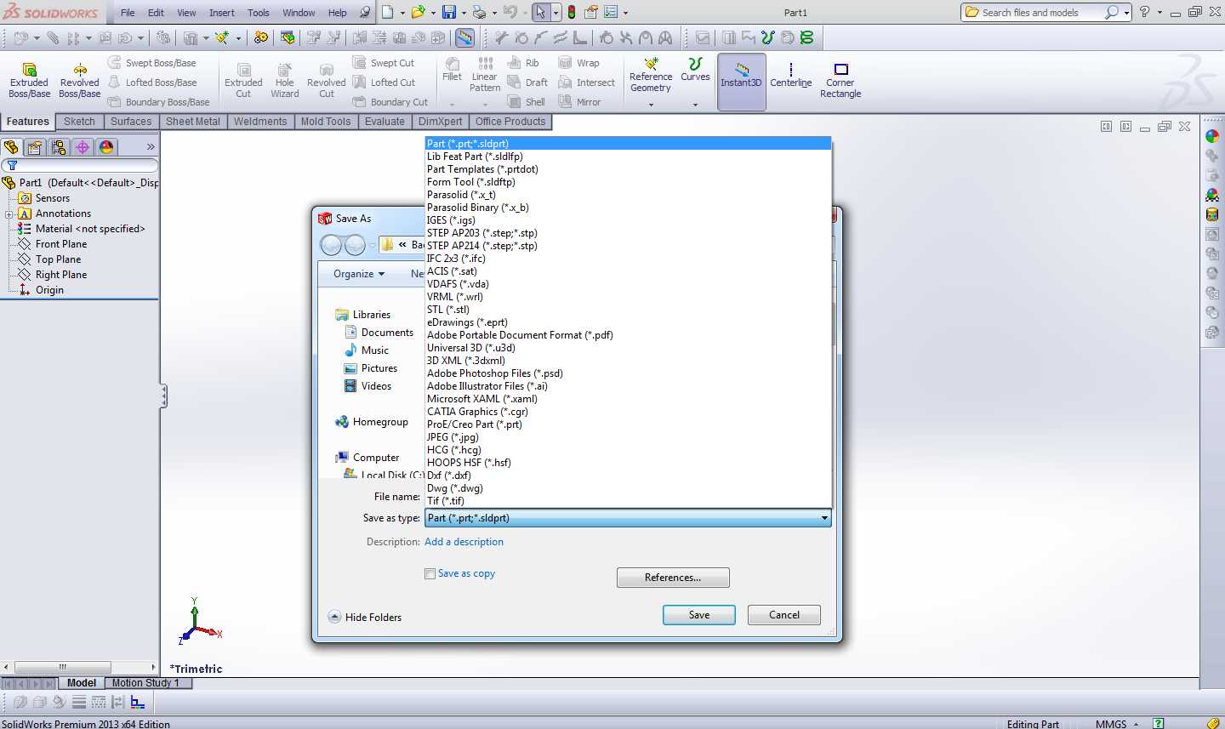Screen dimensions: 1225x729
Task: Click the Save icon in top toolbar
Action: (448, 12)
